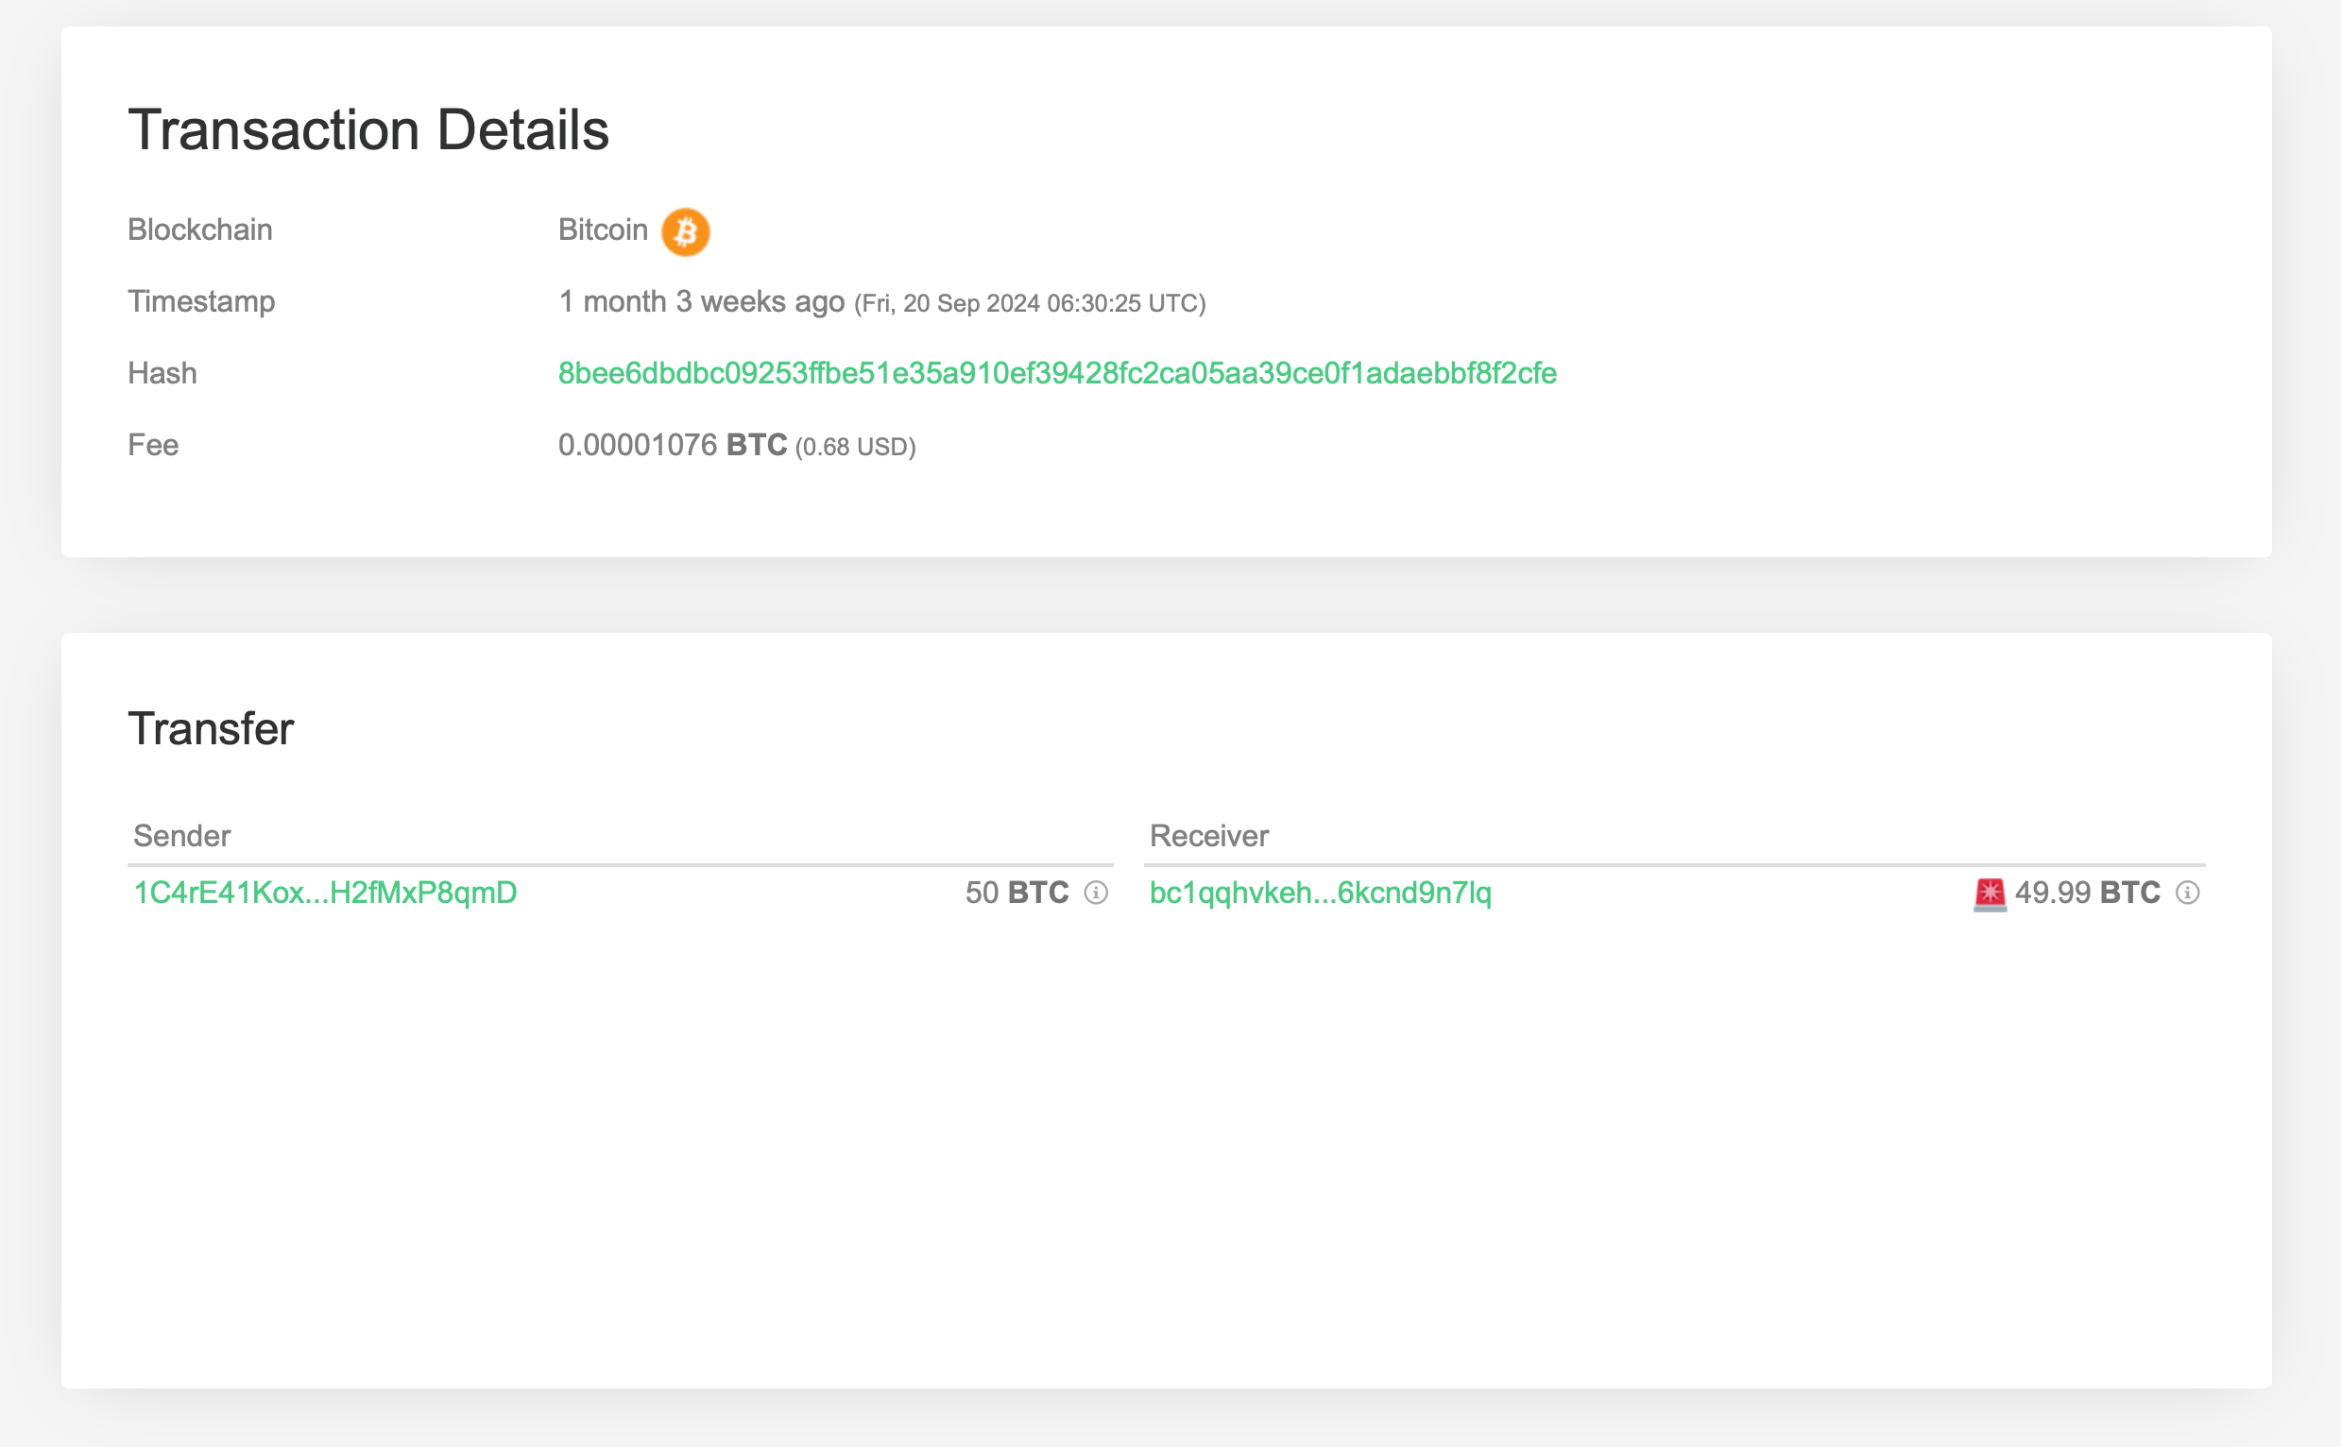Click the red siren alert icon
The height and width of the screenshot is (1447, 2341).
tap(1990, 894)
